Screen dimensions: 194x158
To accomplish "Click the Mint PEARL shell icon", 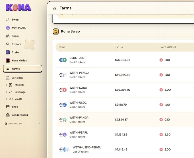I will pyautogui.click(x=8, y=28).
